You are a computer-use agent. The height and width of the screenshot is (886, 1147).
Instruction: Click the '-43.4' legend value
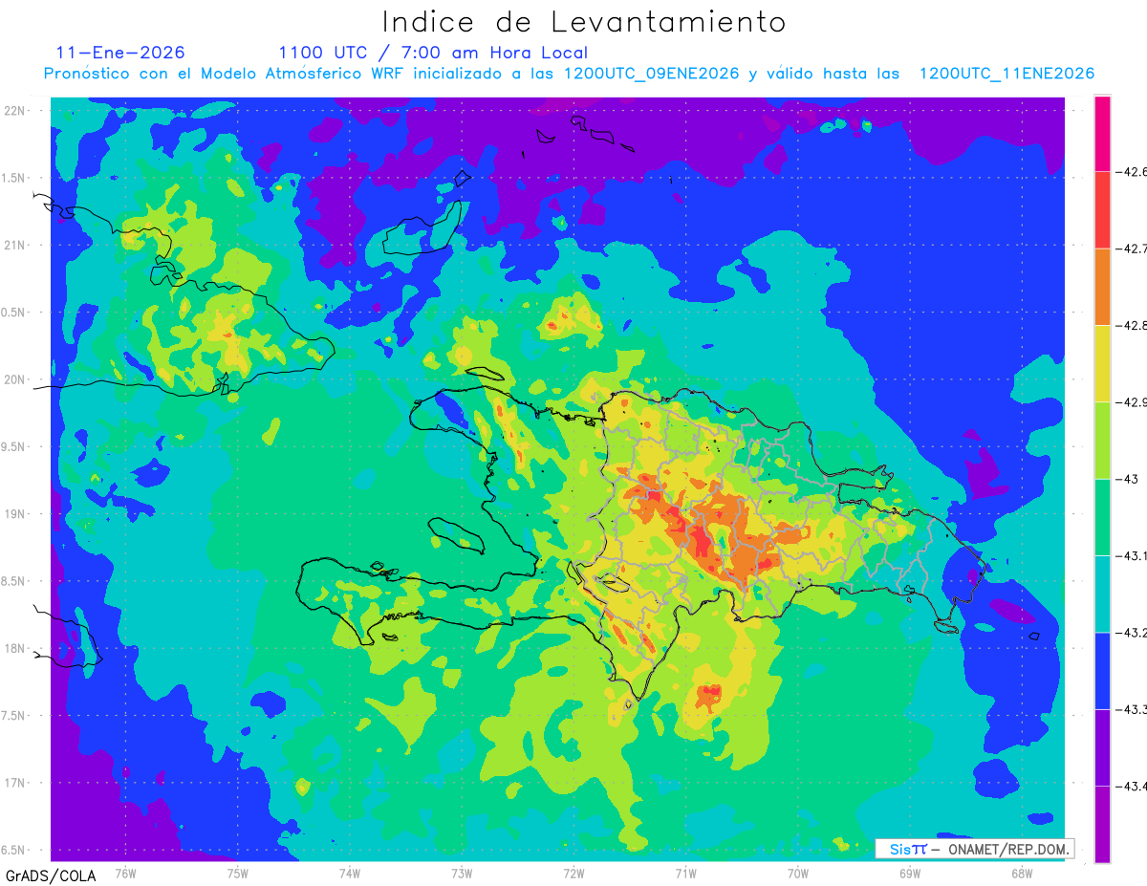coord(1131,786)
